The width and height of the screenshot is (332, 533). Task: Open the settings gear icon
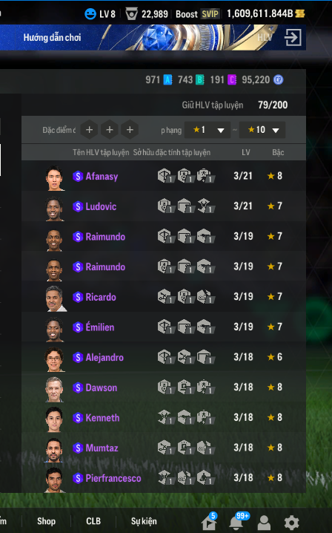[x=291, y=523]
